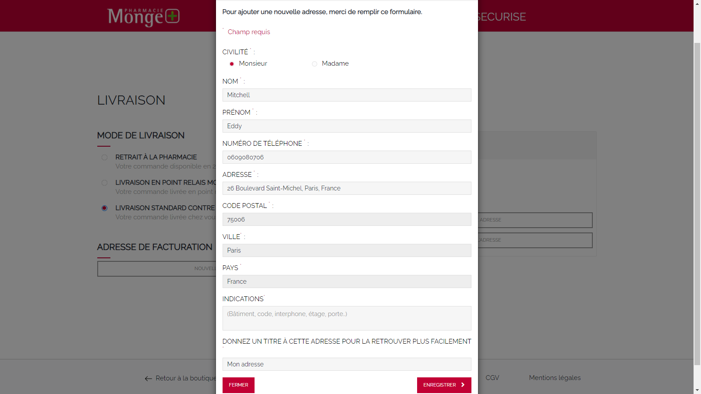Open the CGV footer link
Viewport: 701px width, 394px height.
click(492, 378)
